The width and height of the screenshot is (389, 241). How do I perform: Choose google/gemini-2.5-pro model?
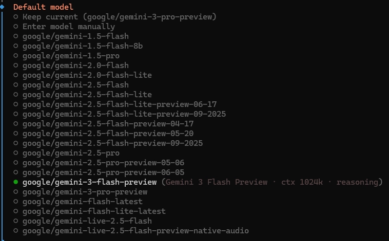coord(71,153)
